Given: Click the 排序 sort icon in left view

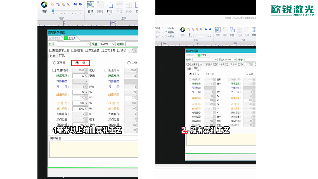Looking at the screenshot, I should pyautogui.click(x=44, y=5).
